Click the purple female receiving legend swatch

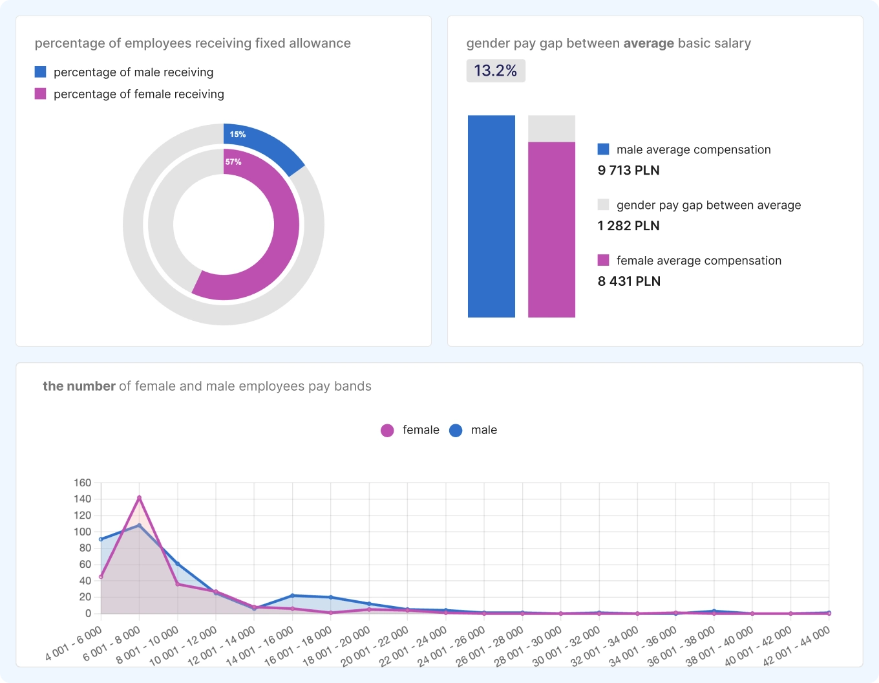pyautogui.click(x=40, y=94)
